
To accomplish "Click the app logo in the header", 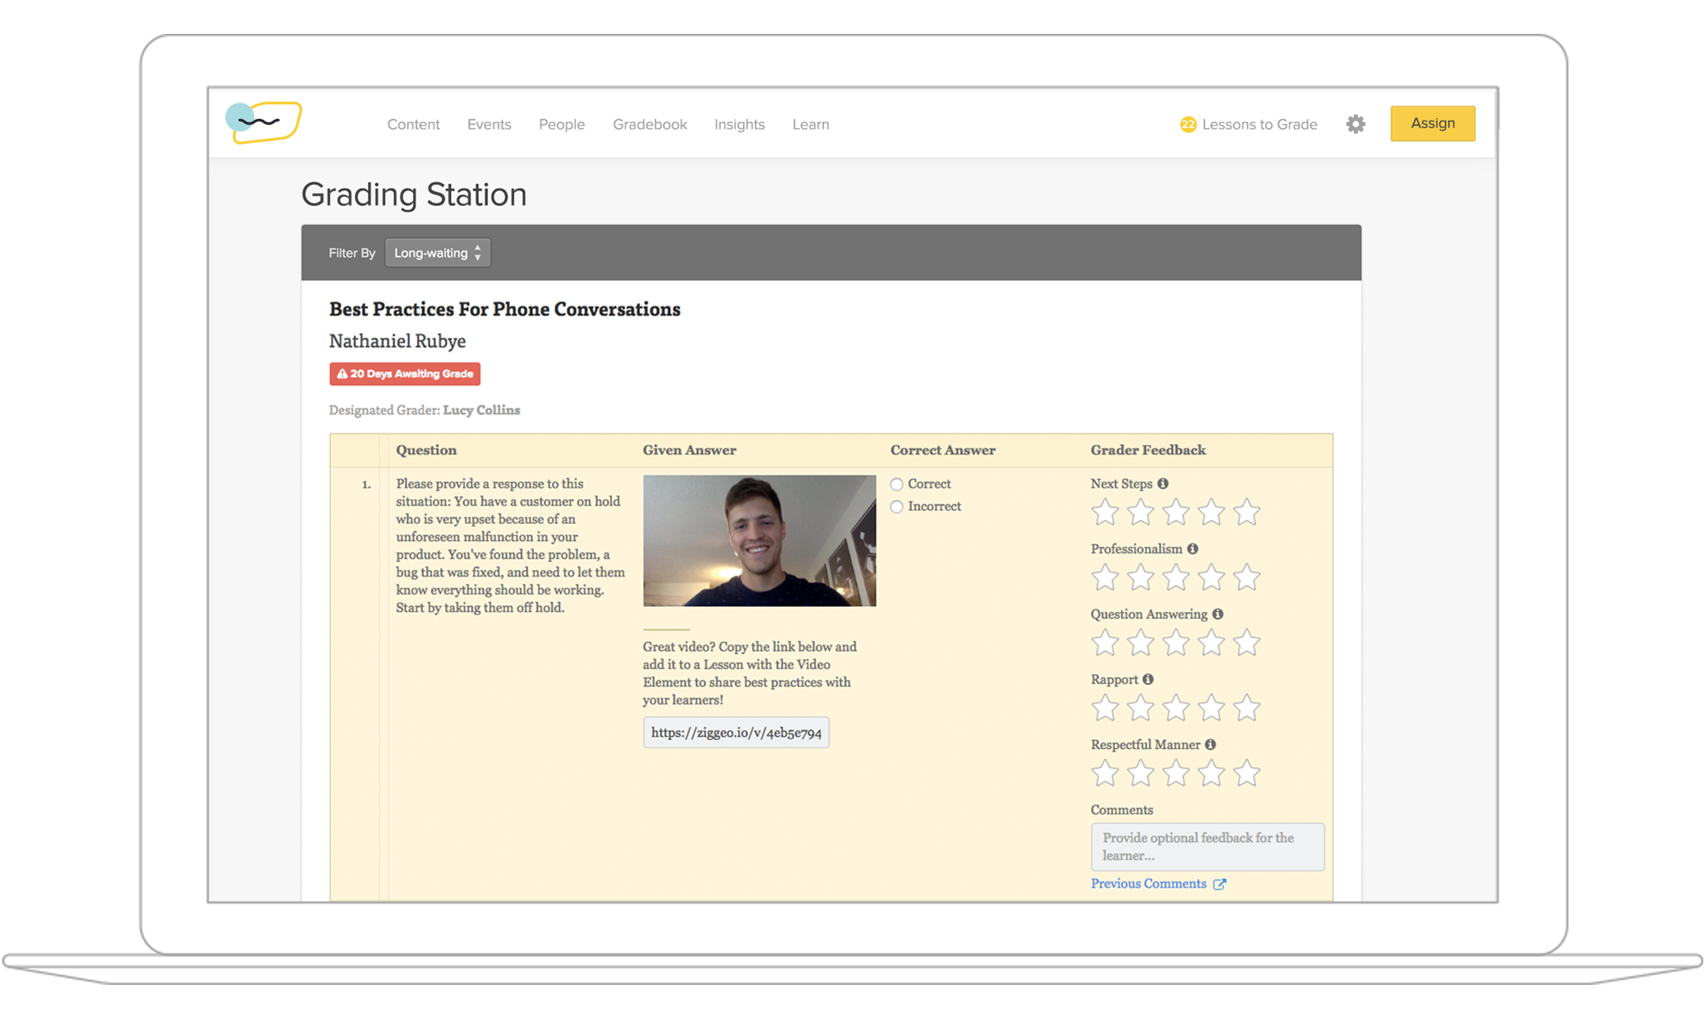I will [x=264, y=122].
